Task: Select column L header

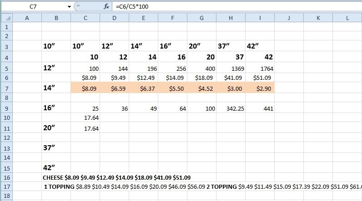Action: [347, 18]
